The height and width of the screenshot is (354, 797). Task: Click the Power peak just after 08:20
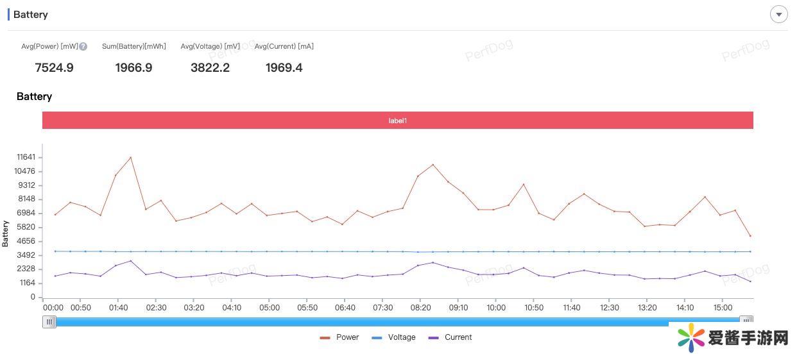coord(433,165)
